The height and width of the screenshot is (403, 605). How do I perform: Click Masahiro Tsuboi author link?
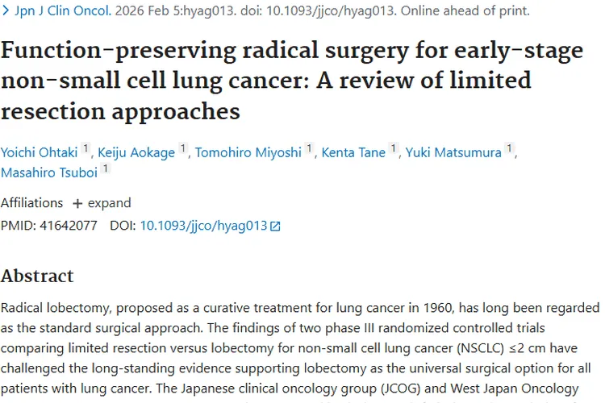pyautogui.click(x=49, y=174)
